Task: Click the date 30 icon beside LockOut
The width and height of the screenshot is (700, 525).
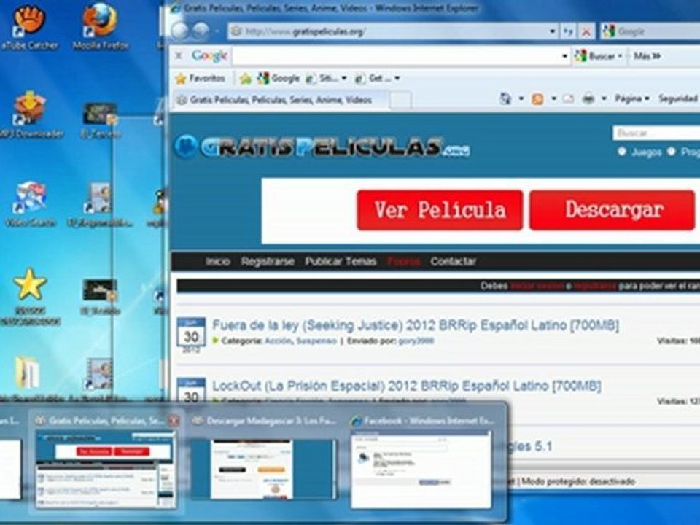Action: (x=191, y=391)
